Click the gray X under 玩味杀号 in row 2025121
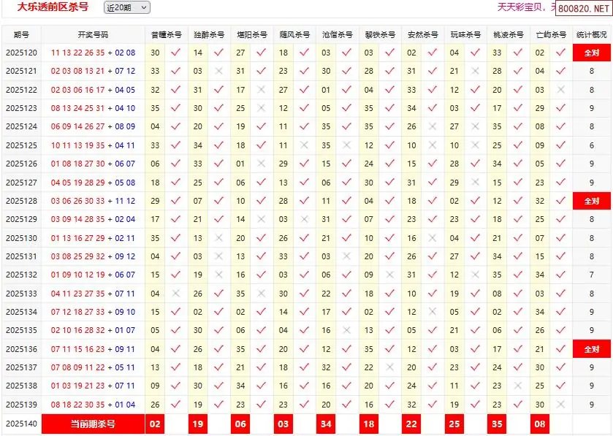Screen dimensions: 613x436 [x=475, y=71]
